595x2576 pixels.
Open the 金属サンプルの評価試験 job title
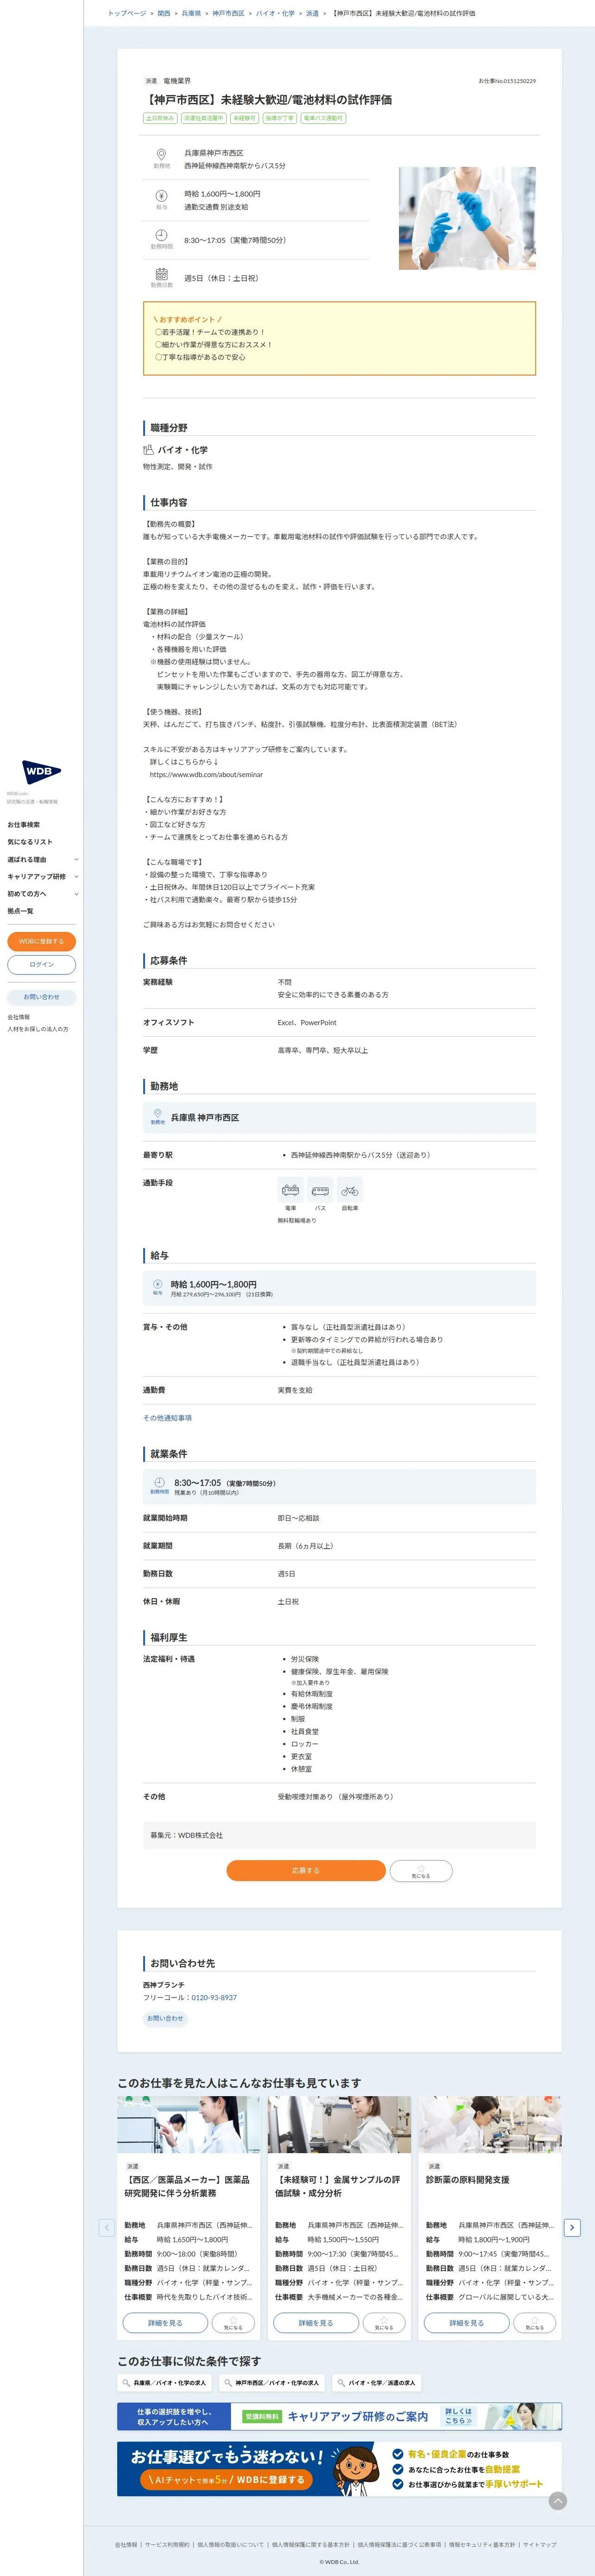pos(338,2186)
